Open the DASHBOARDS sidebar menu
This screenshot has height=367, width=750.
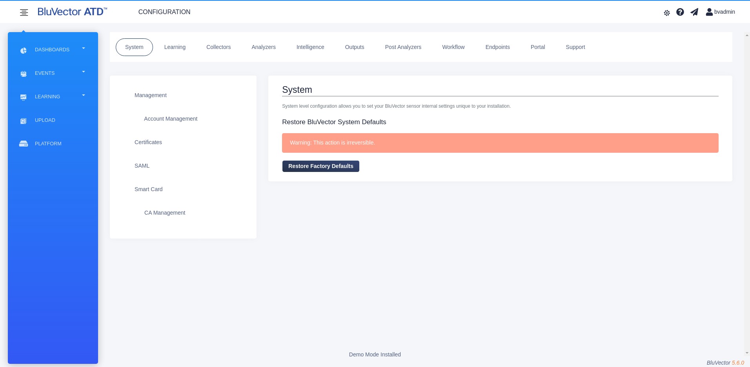(52, 50)
